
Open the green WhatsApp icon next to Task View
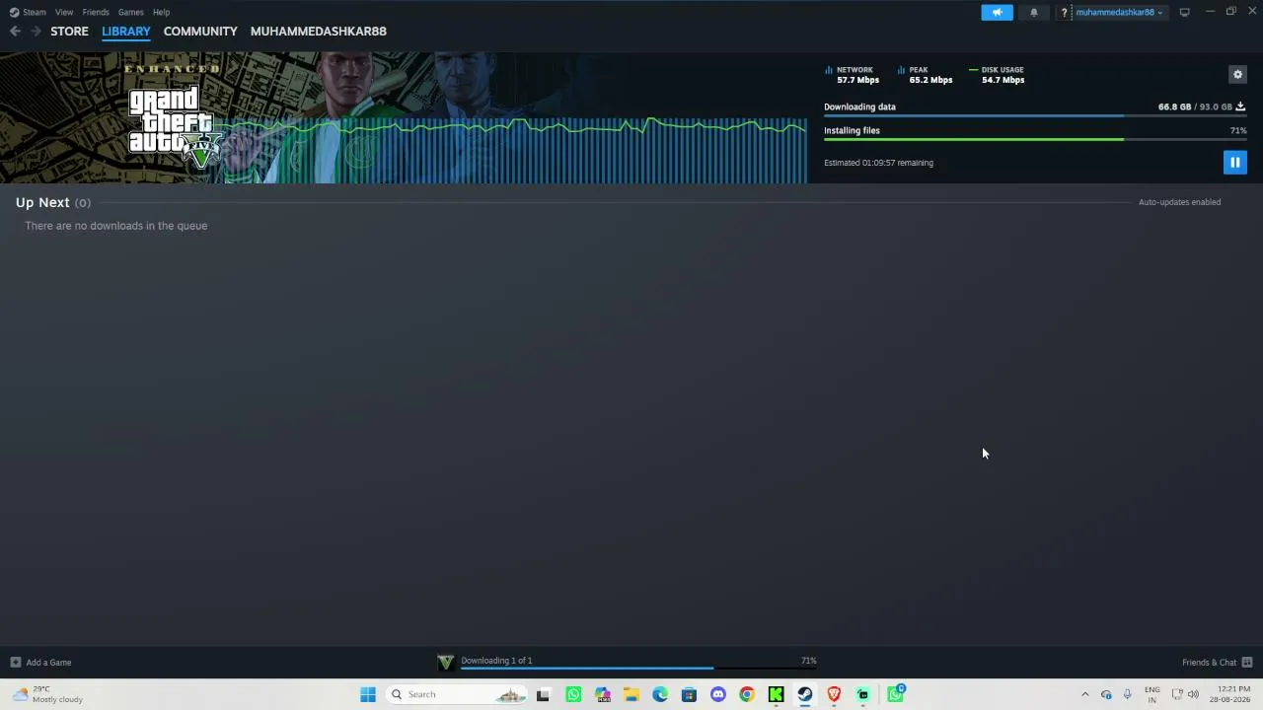pyautogui.click(x=573, y=694)
